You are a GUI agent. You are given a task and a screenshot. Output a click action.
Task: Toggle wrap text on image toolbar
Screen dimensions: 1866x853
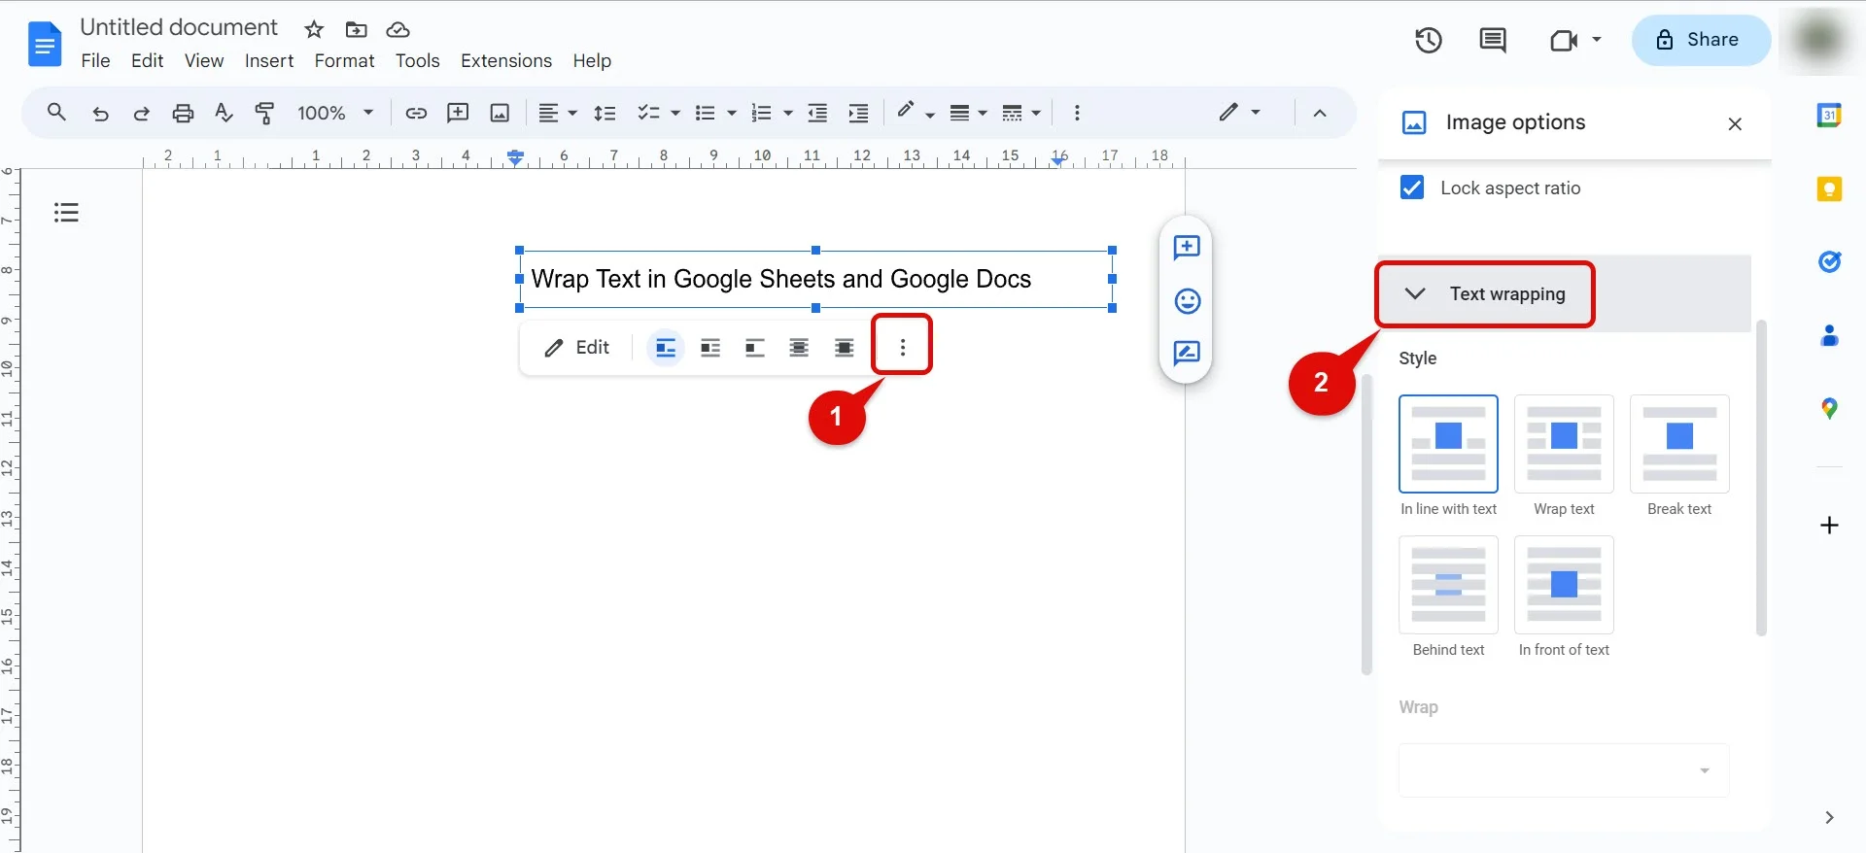tap(710, 348)
